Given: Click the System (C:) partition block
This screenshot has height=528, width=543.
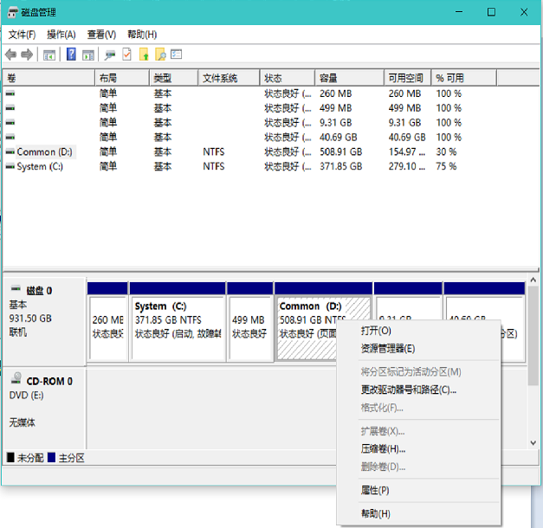Looking at the screenshot, I should pos(178,322).
